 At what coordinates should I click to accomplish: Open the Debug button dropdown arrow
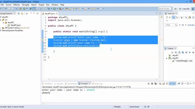pyautogui.click(x=51, y=9)
